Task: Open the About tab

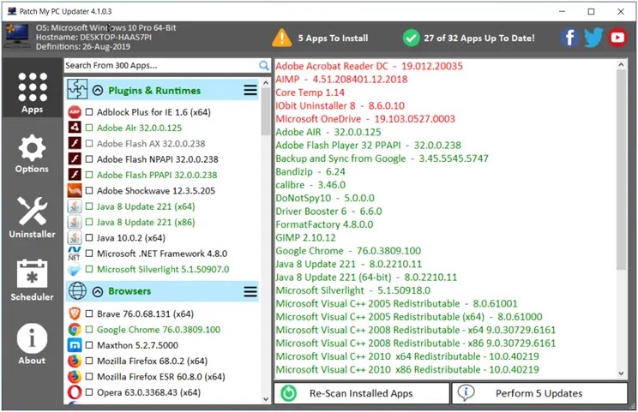Action: 32,343
